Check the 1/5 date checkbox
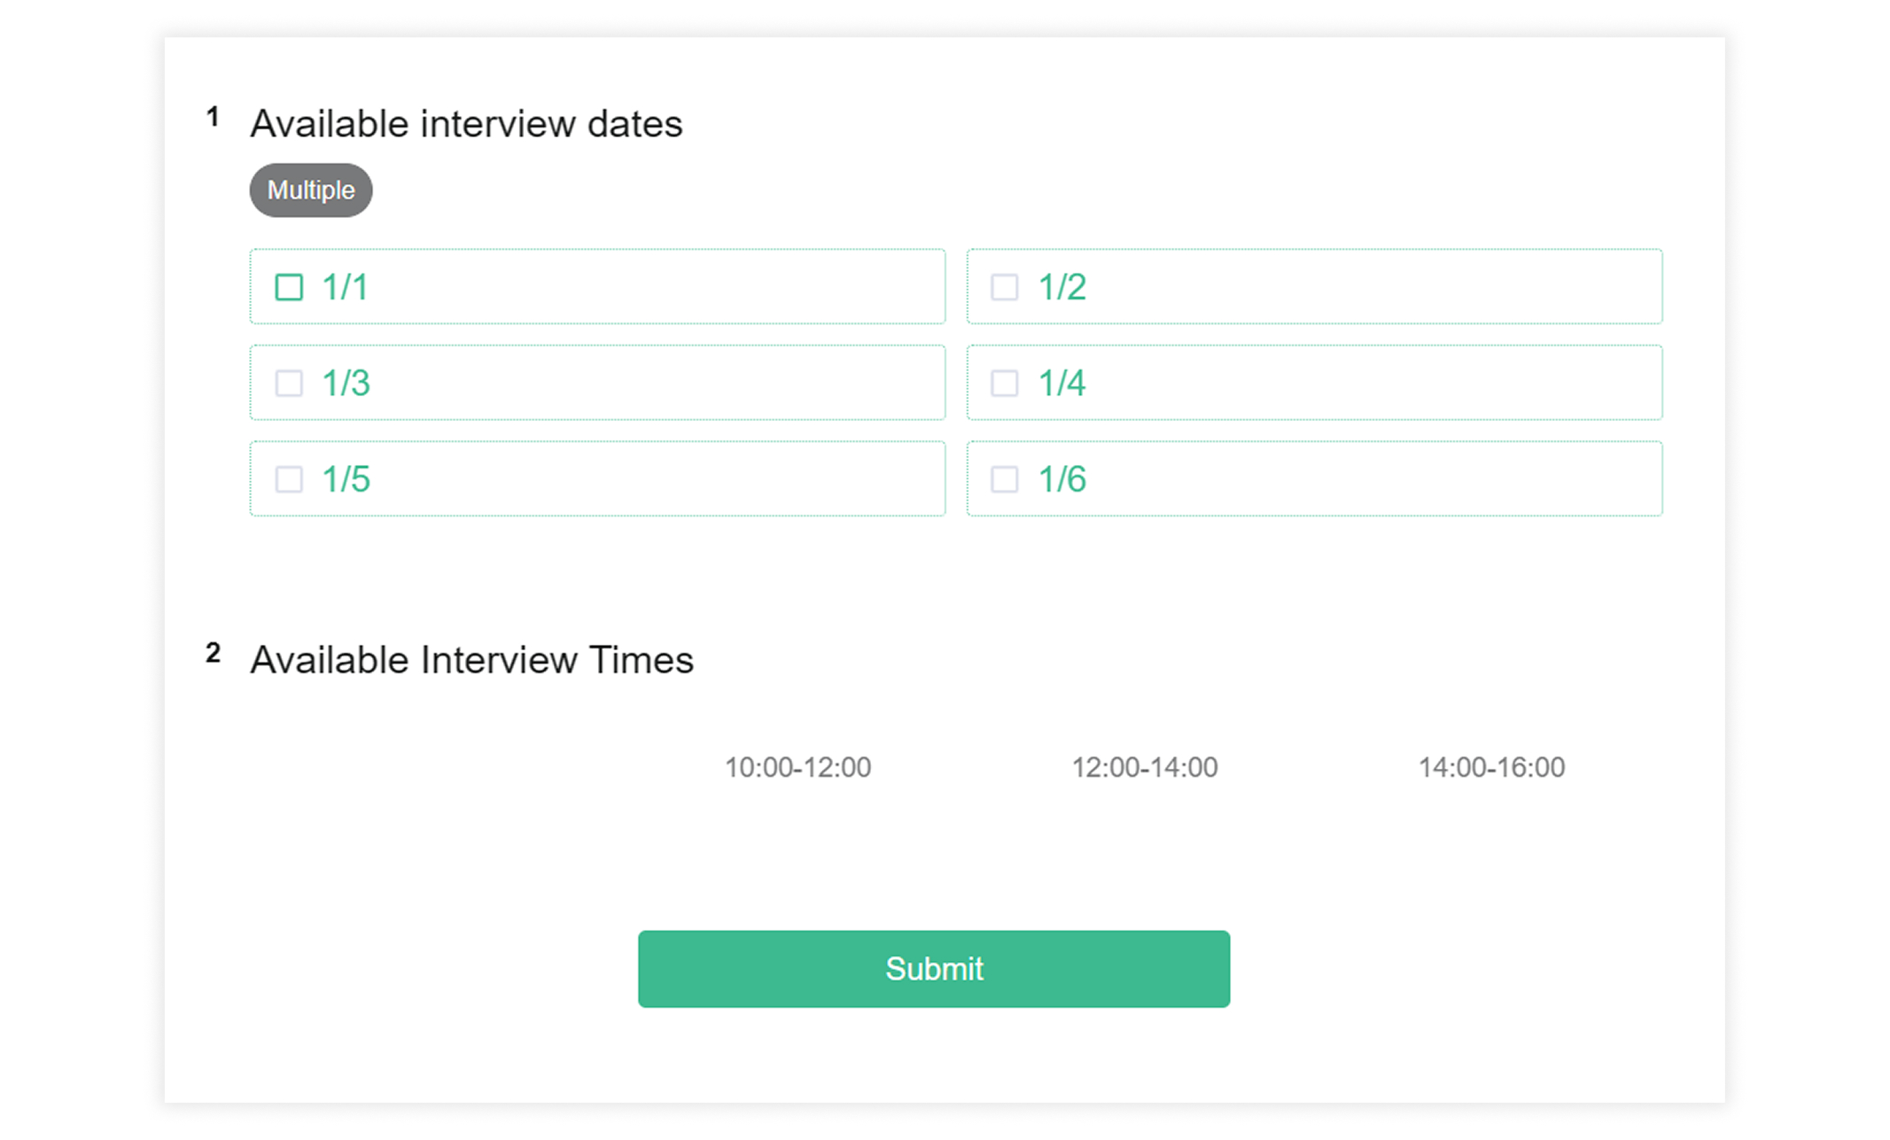Image resolution: width=1890 pixels, height=1140 pixels. (289, 478)
